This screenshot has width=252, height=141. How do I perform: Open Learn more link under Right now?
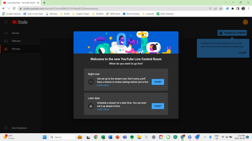coord(103,85)
